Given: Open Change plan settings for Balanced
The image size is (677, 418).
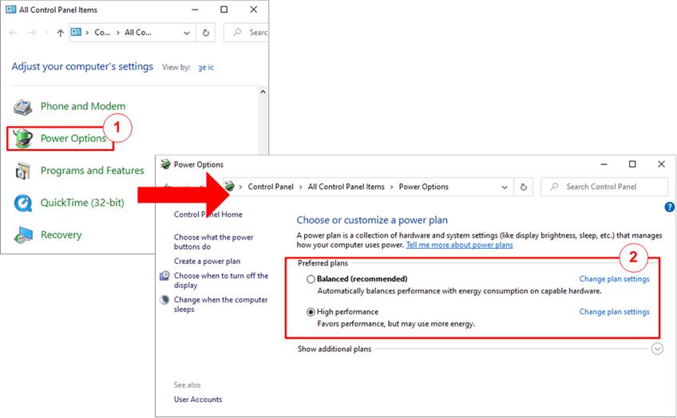Looking at the screenshot, I should pos(614,279).
